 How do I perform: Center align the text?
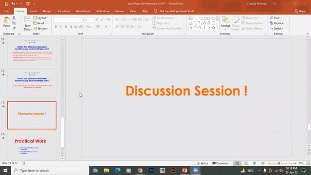point(122,27)
